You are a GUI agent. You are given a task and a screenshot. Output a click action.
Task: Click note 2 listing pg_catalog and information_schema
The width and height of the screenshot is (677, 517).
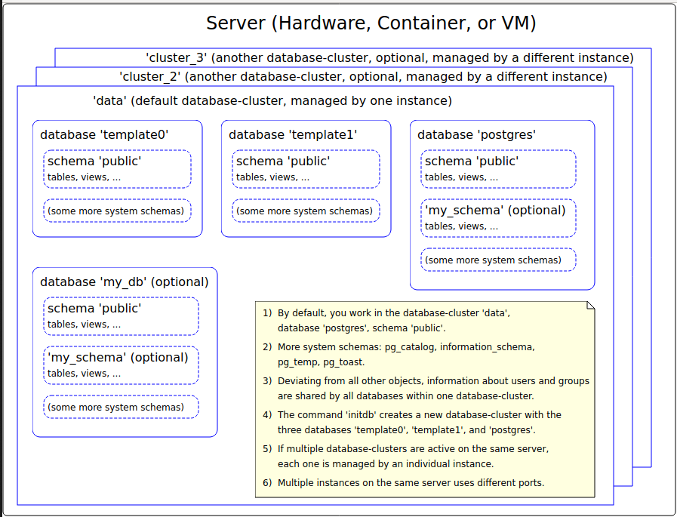pyautogui.click(x=406, y=354)
